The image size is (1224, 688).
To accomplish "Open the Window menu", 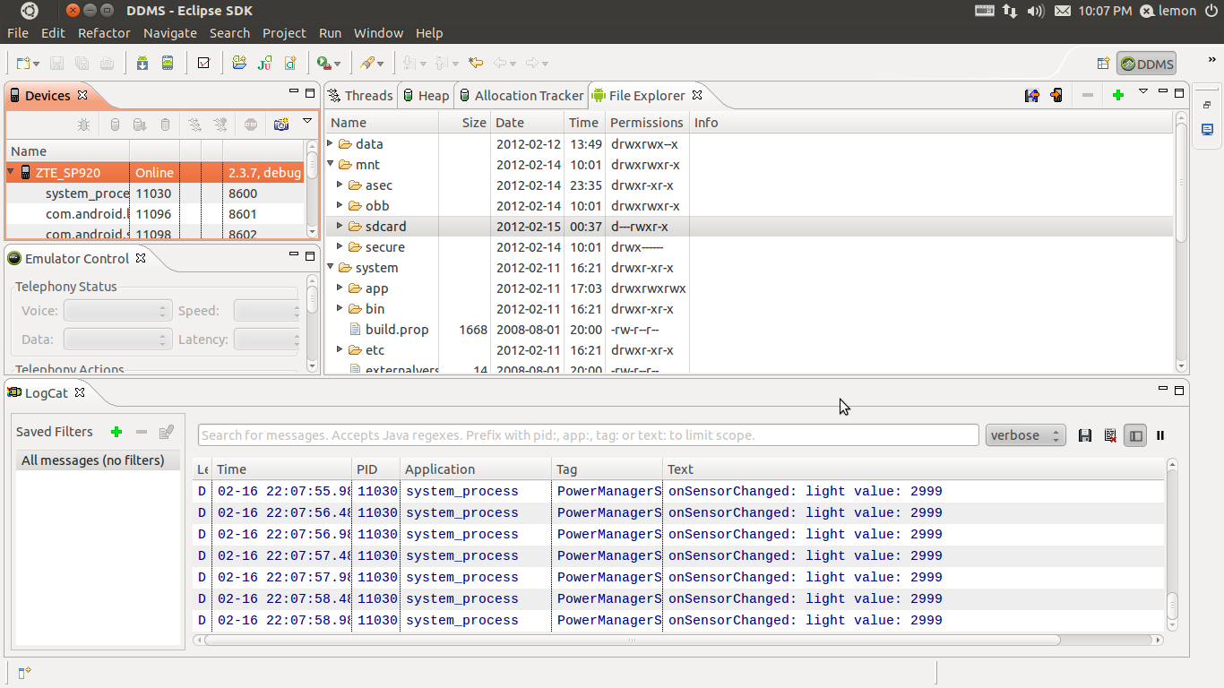I will [378, 33].
